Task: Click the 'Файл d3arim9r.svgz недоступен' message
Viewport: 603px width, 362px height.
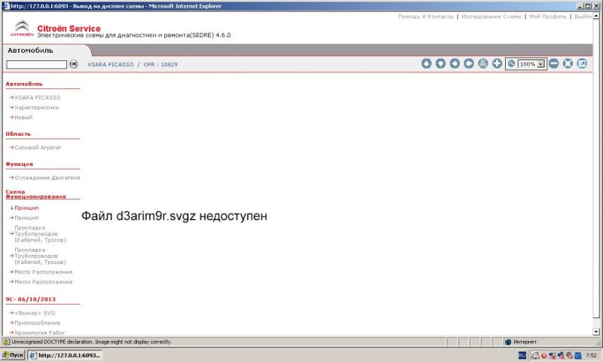Action: point(174,216)
